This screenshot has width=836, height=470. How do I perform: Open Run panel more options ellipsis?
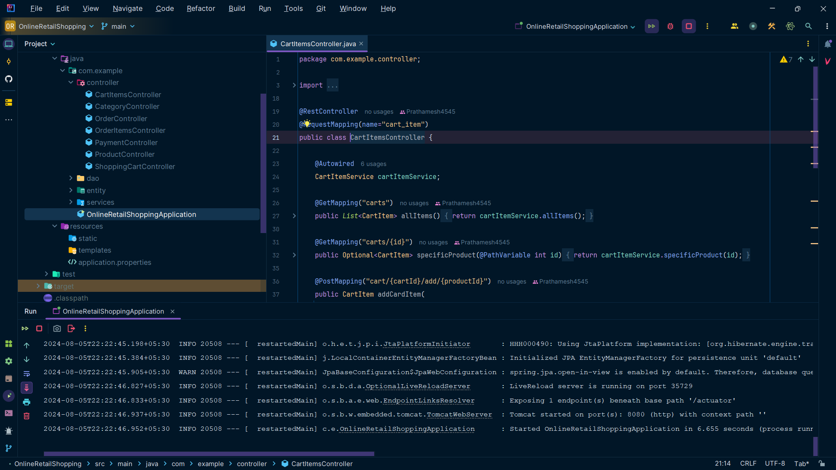[85, 328]
